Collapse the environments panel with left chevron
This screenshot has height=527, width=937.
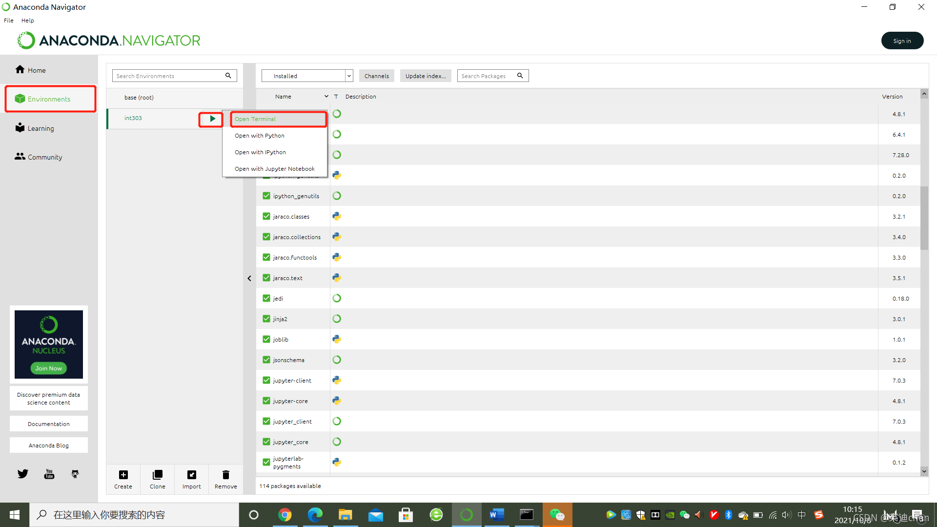249,278
